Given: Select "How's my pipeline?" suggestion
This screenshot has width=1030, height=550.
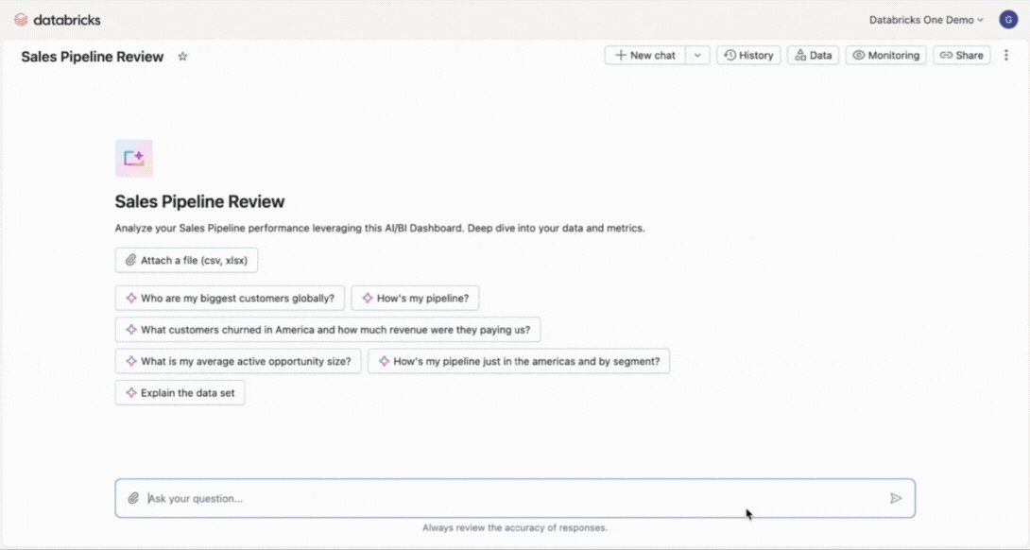Looking at the screenshot, I should [x=415, y=299].
